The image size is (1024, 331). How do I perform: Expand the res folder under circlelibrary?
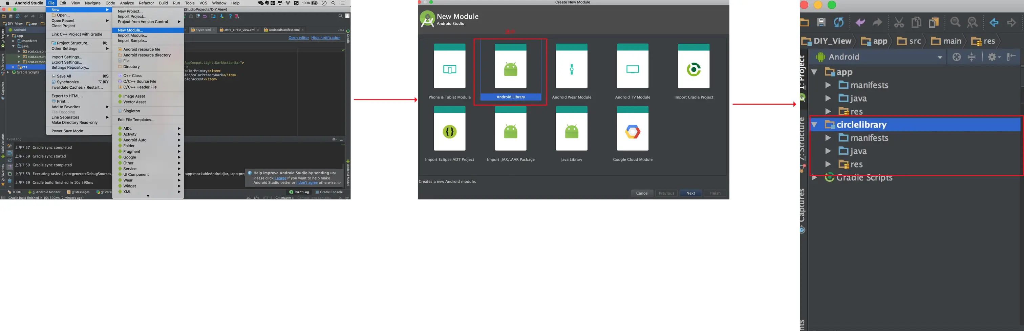(x=828, y=164)
